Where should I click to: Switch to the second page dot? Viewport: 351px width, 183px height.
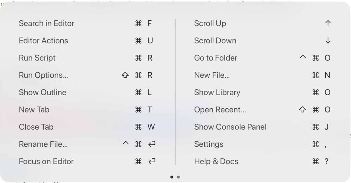tap(178, 177)
